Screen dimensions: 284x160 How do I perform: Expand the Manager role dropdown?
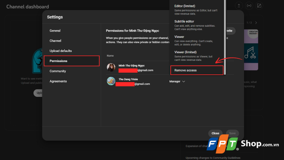coord(177,81)
